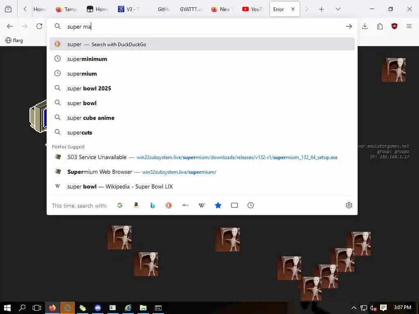Open the list all tabs dropdown
The width and height of the screenshot is (419, 314).
pos(338,9)
